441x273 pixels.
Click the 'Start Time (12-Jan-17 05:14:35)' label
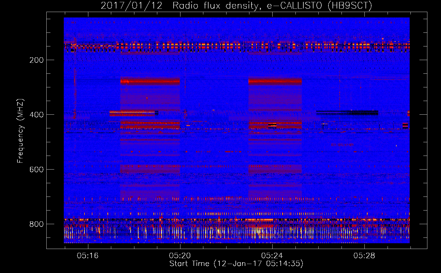pyautogui.click(x=236, y=264)
